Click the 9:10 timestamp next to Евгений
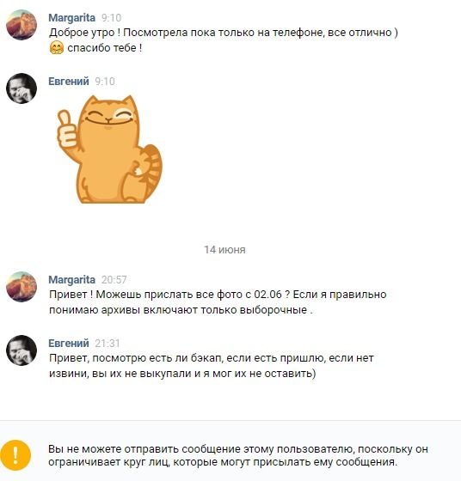The height and width of the screenshot is (481, 461). pyautogui.click(x=105, y=82)
